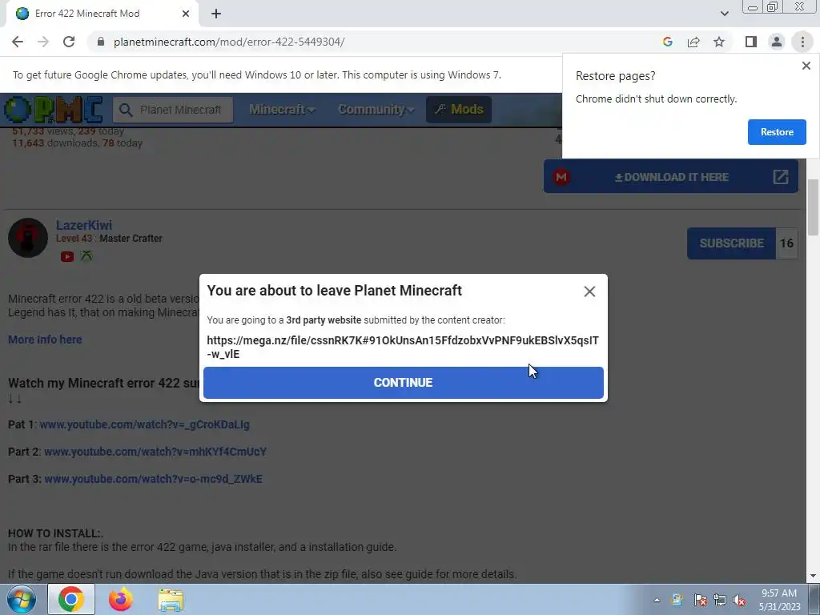The width and height of the screenshot is (820, 615).
Task: Open Part 1 YouTube link
Action: click(x=144, y=424)
